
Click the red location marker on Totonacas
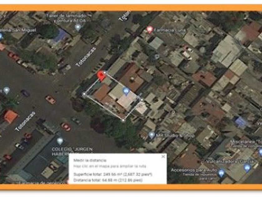101,76
